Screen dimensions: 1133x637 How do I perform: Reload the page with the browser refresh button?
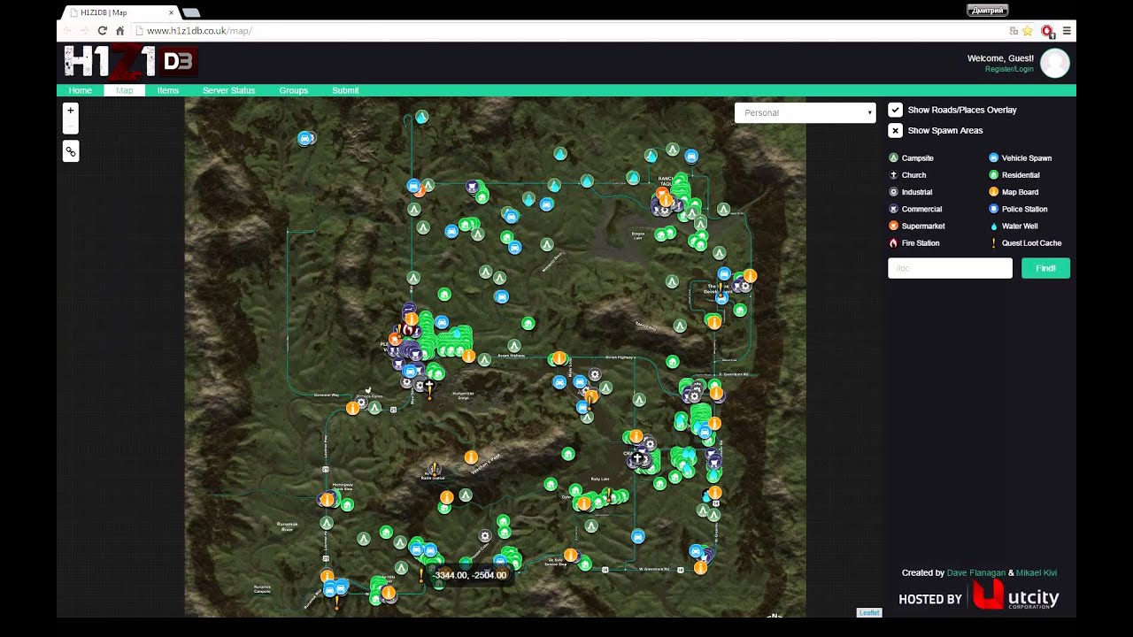click(x=102, y=30)
